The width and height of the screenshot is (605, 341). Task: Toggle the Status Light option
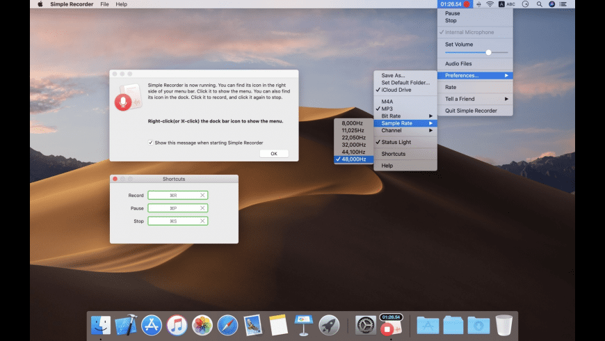click(405, 142)
